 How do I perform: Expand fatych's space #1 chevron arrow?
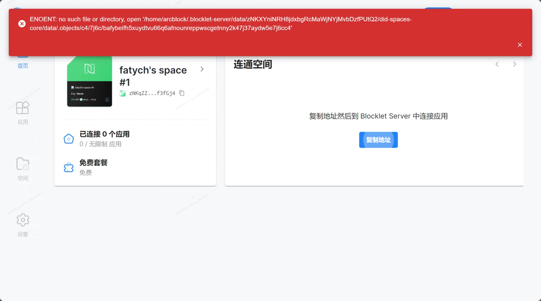coord(202,69)
